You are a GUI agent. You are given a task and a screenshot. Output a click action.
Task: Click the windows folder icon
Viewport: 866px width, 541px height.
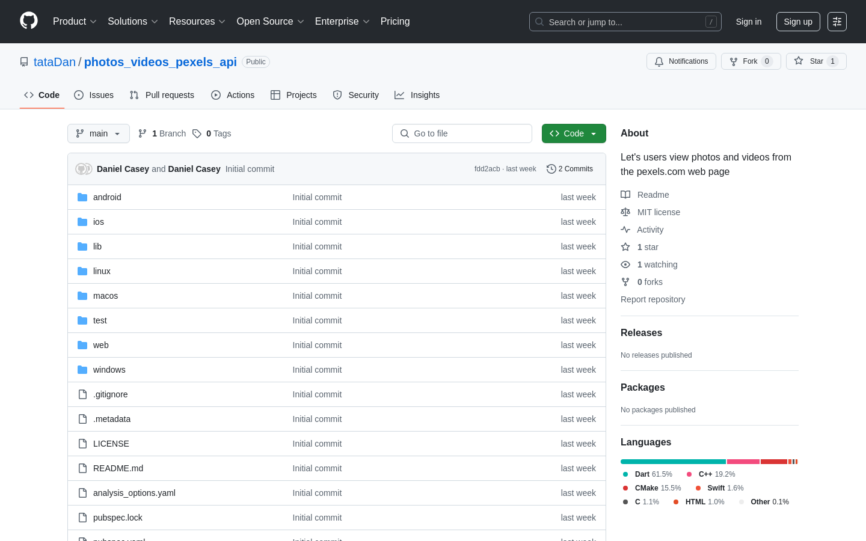(x=82, y=370)
